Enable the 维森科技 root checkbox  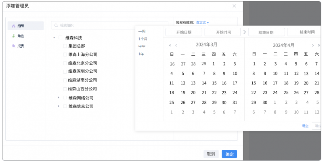coord(61,38)
